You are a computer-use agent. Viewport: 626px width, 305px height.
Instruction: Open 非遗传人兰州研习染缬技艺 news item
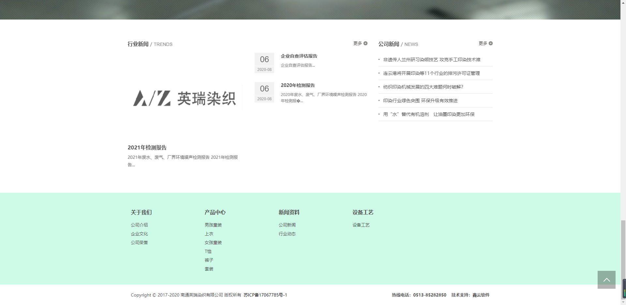point(432,60)
